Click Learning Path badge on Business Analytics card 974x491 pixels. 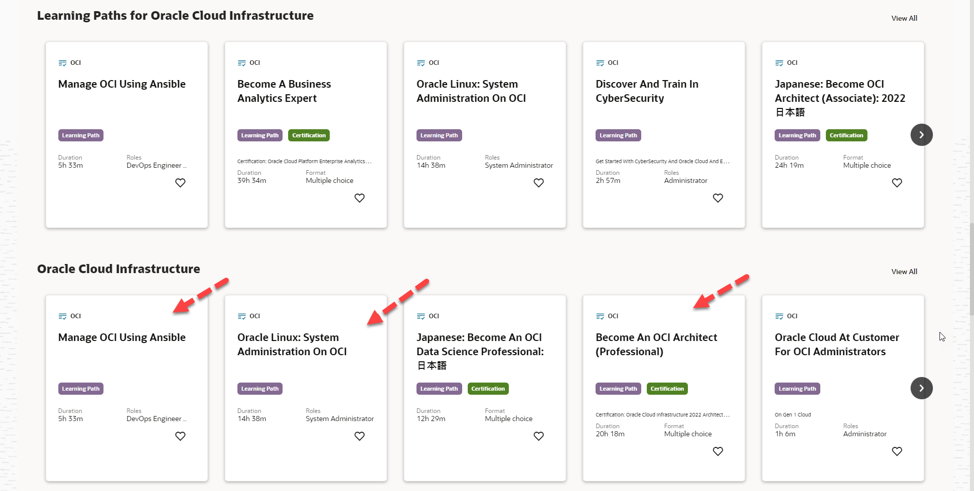coord(260,135)
